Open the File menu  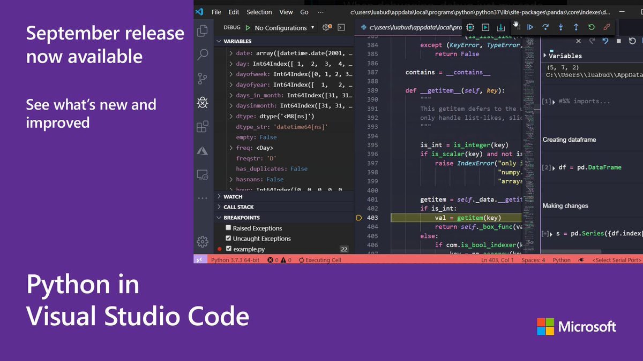(216, 12)
